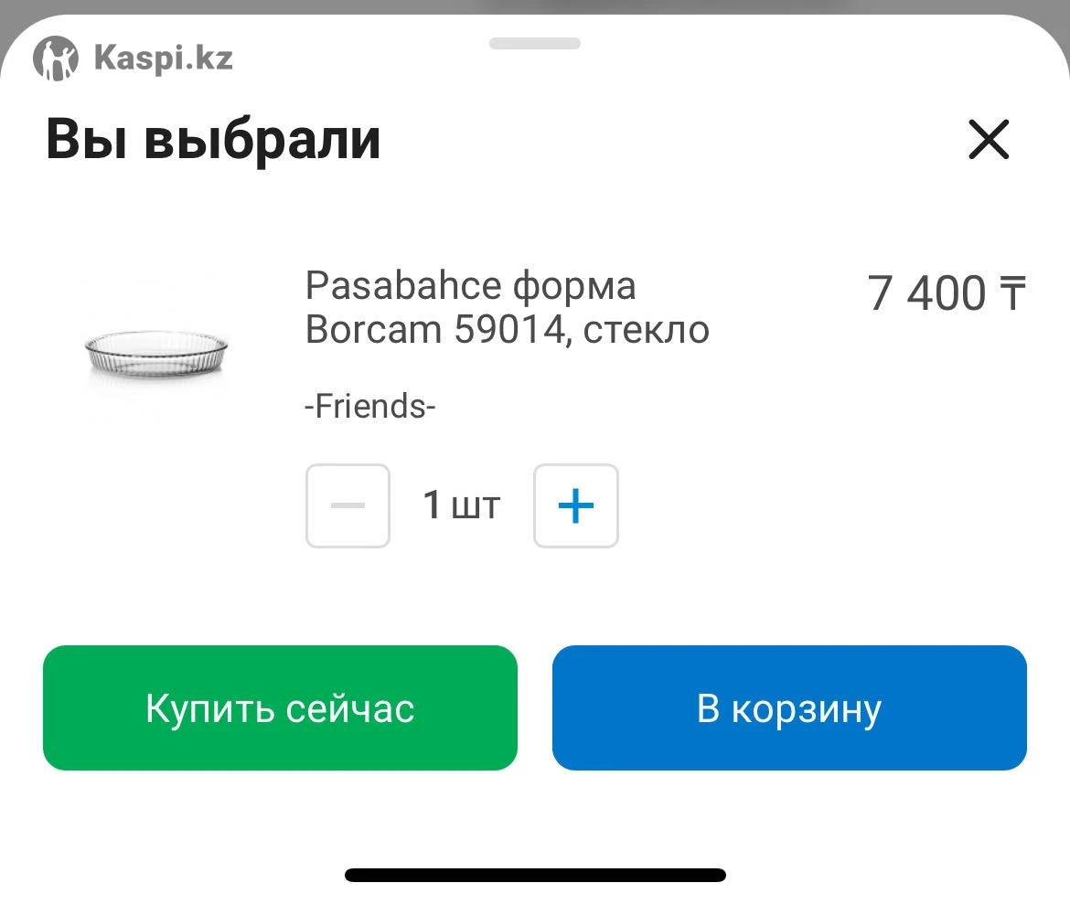Image resolution: width=1070 pixels, height=904 pixels.
Task: Increase quantity with the plus button
Action: coord(576,505)
